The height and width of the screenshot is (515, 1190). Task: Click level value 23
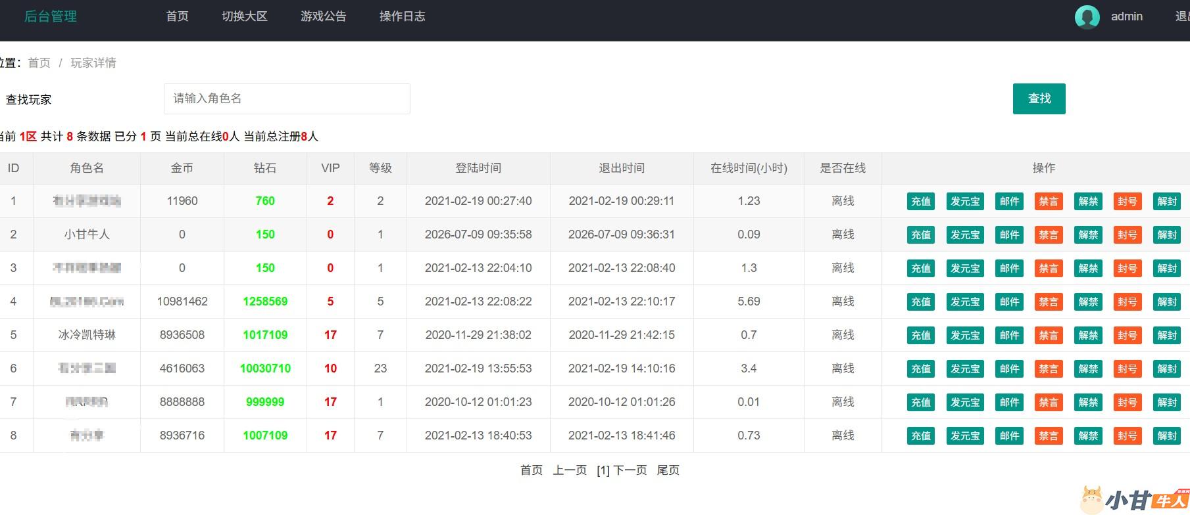(380, 369)
